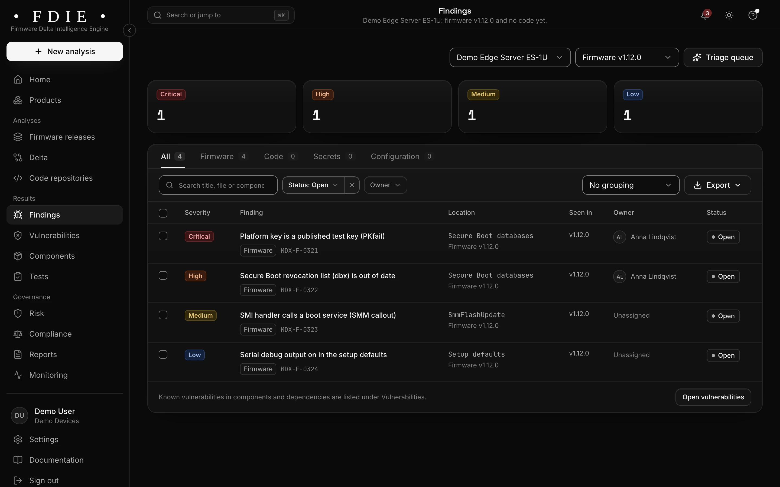Image resolution: width=780 pixels, height=487 pixels.
Task: Click the Open vulnerabilities button
Action: pos(713,397)
